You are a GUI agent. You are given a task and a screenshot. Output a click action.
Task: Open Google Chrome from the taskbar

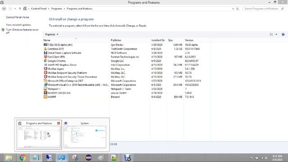coord(22,158)
